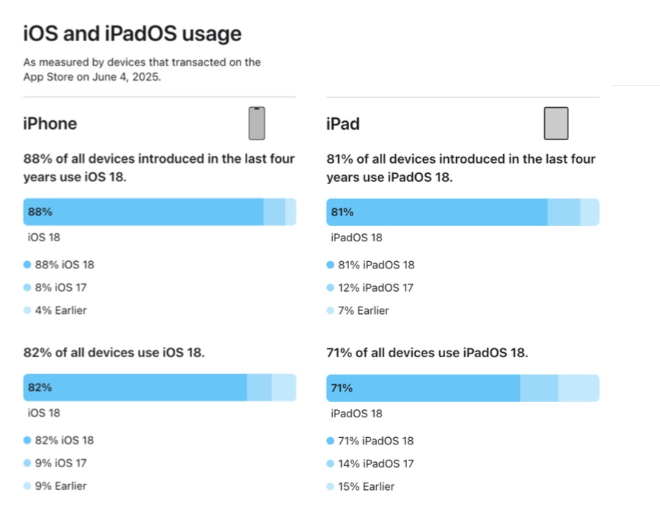The width and height of the screenshot is (660, 520).
Task: Click the 14% iPadOS 17 legend entry
Action: pyautogui.click(x=375, y=464)
